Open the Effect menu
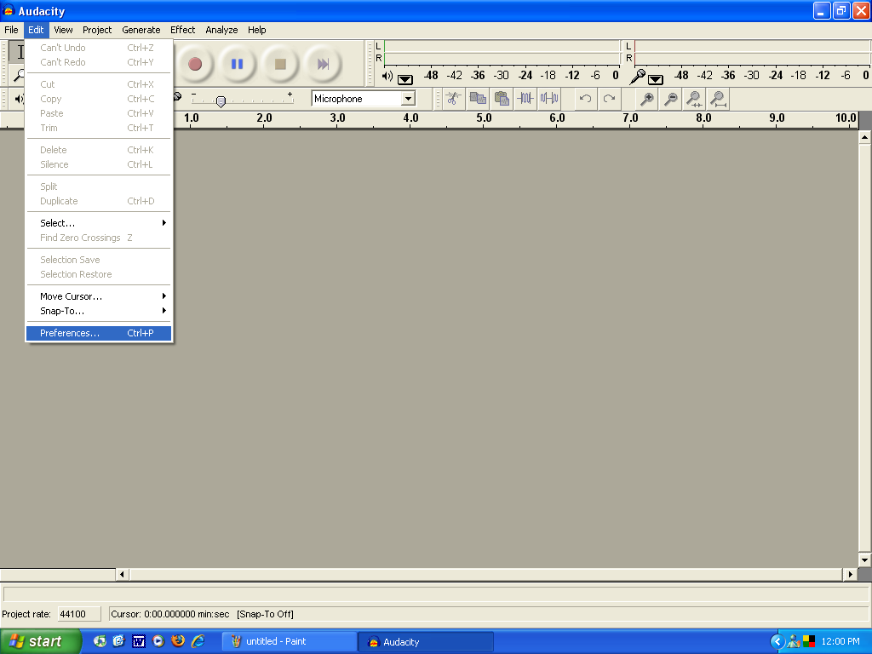The height and width of the screenshot is (654, 872). pyautogui.click(x=182, y=30)
